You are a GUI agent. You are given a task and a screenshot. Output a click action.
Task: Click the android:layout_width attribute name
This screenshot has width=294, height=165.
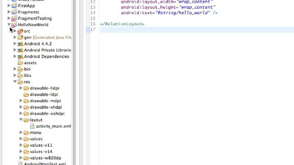148,2
